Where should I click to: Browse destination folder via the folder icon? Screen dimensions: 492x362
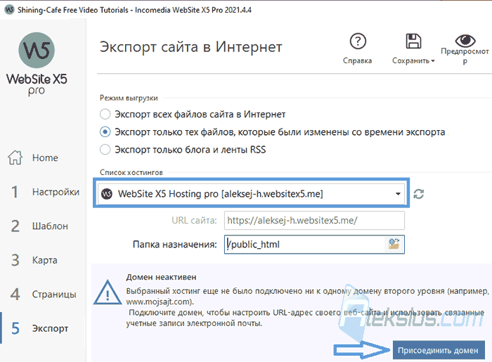(x=394, y=244)
